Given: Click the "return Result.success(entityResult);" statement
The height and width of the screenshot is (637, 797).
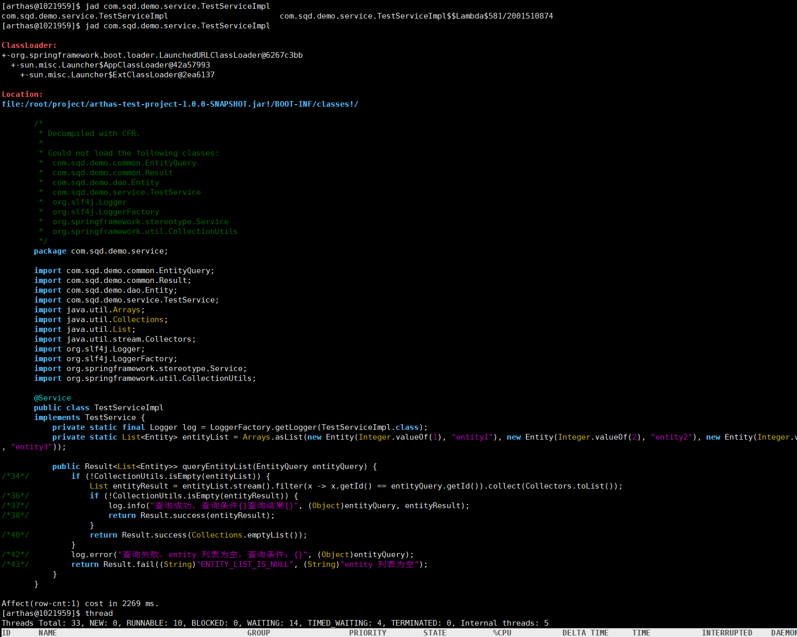Looking at the screenshot, I should tap(192, 515).
